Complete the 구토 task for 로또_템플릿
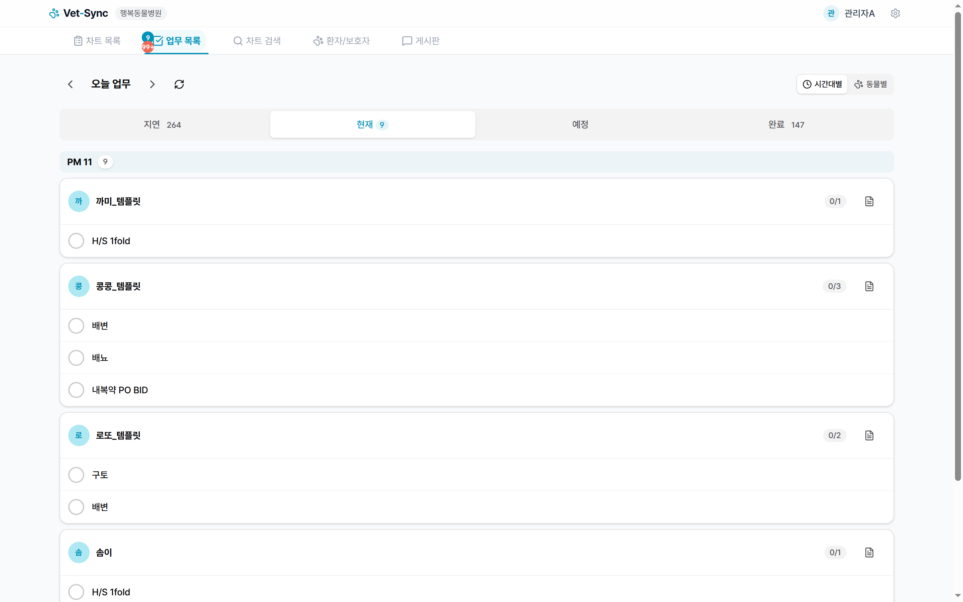 tap(76, 475)
